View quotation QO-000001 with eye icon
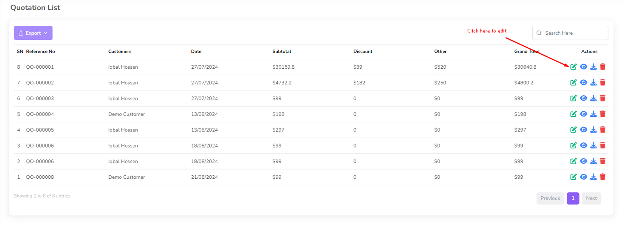Image resolution: width=624 pixels, height=226 pixels. coord(583,67)
